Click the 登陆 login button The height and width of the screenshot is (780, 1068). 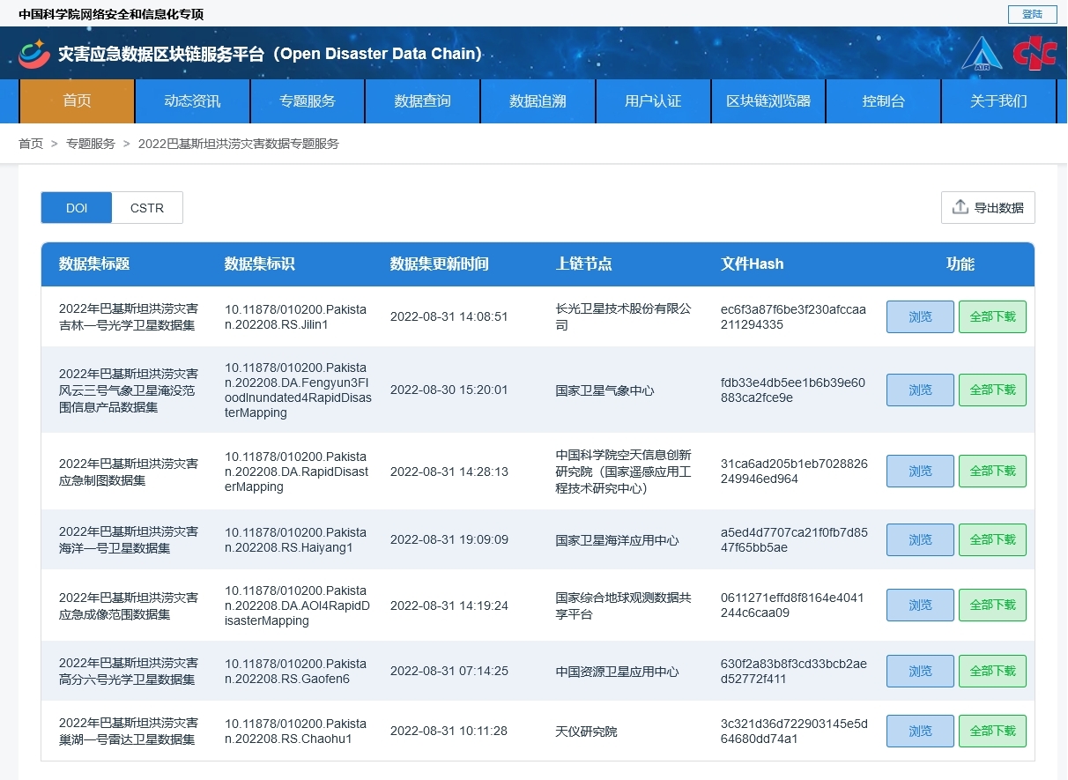tap(1032, 14)
